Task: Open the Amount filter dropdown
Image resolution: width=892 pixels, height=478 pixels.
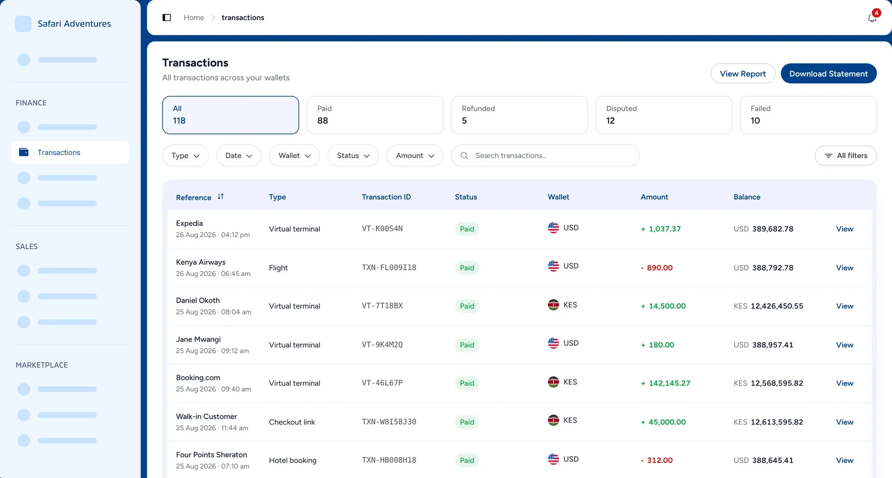Action: pos(415,155)
